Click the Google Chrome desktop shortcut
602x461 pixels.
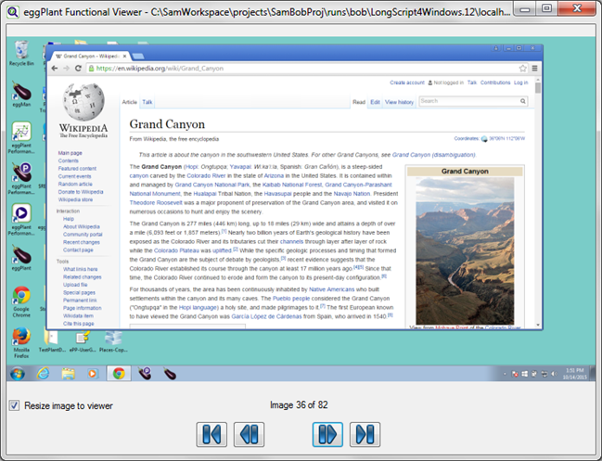[20, 301]
